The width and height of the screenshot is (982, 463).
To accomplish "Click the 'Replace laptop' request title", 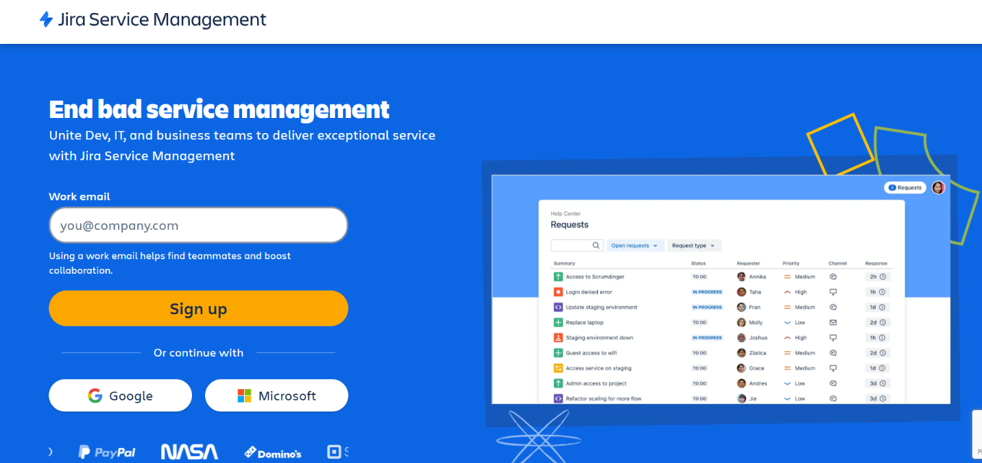I will pyautogui.click(x=584, y=322).
